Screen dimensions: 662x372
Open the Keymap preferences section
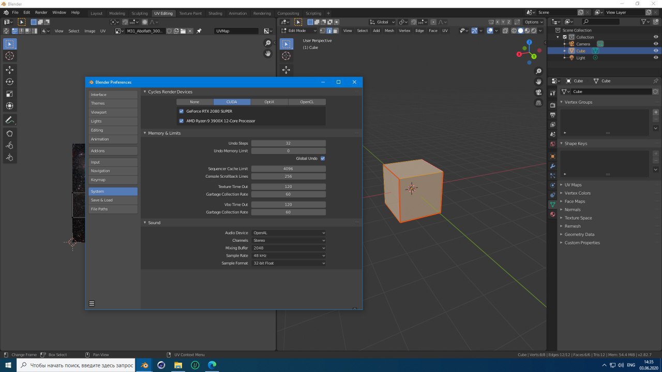pos(113,180)
